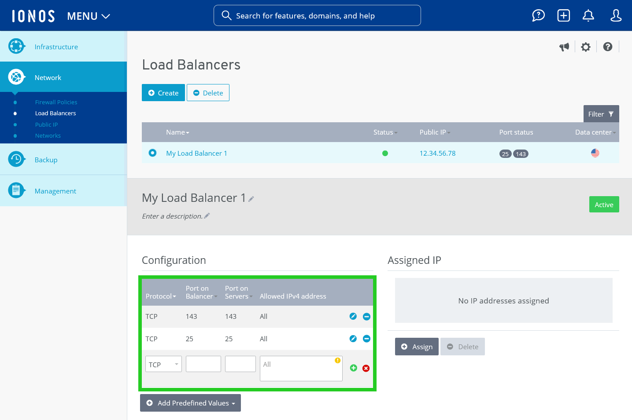Open the settings gear icon
The height and width of the screenshot is (420, 632).
[x=586, y=47]
